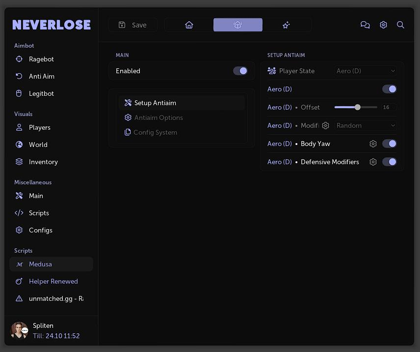
Task: Open Config System menu item
Action: (155, 132)
